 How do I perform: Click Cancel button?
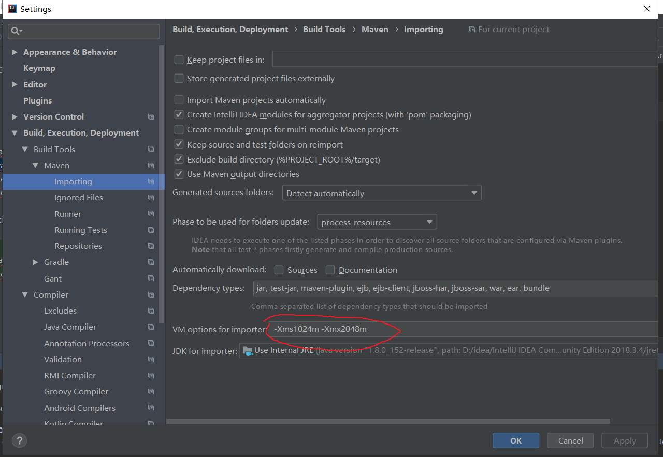[571, 440]
